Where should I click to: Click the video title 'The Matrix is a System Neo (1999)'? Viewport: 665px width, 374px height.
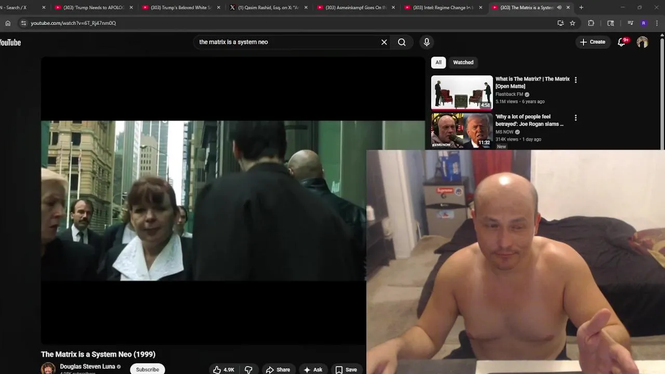[98, 354]
